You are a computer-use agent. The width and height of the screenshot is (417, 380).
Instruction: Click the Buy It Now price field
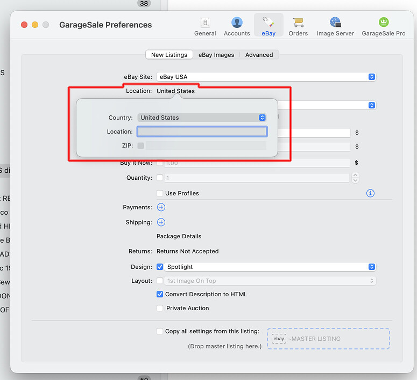(x=257, y=163)
